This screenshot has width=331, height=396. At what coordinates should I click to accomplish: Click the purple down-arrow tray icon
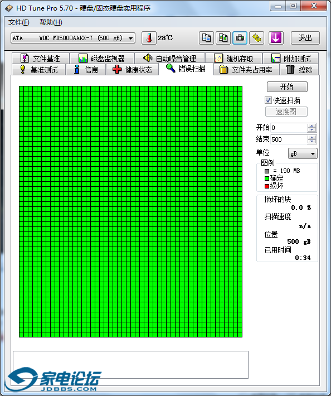point(276,38)
